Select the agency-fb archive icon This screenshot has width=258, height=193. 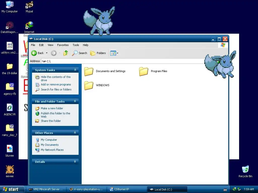(x=10, y=89)
